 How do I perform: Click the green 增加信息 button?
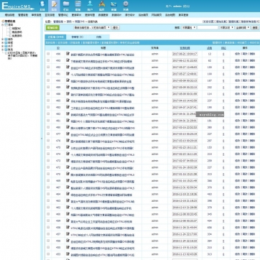coord(52,27)
